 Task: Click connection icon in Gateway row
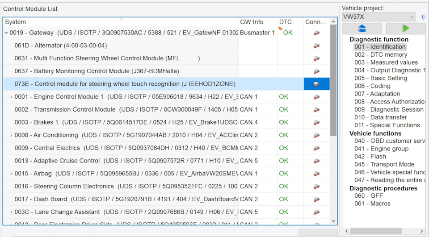(316, 33)
